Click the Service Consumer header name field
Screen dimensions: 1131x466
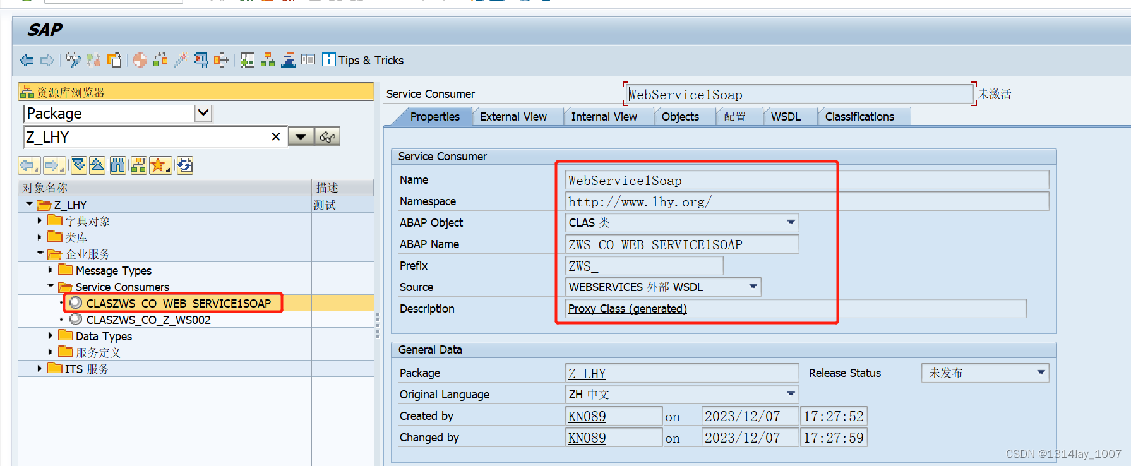(x=799, y=94)
